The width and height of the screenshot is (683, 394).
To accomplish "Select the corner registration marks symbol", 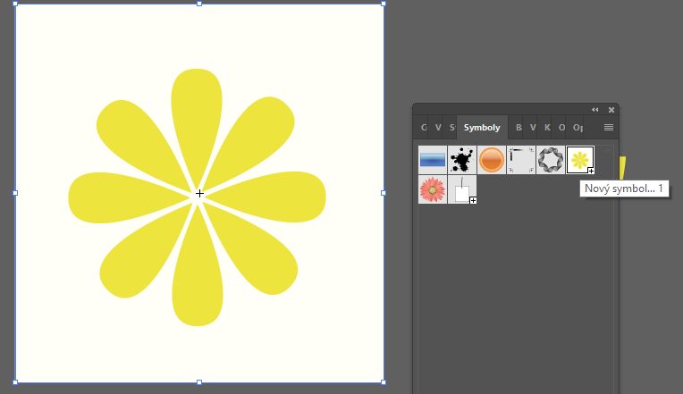I will pyautogui.click(x=521, y=160).
